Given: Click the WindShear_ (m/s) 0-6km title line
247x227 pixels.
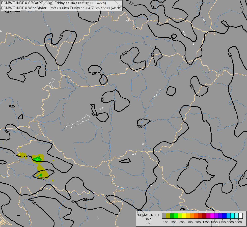Looking at the screenshot, I should click(x=61, y=8).
